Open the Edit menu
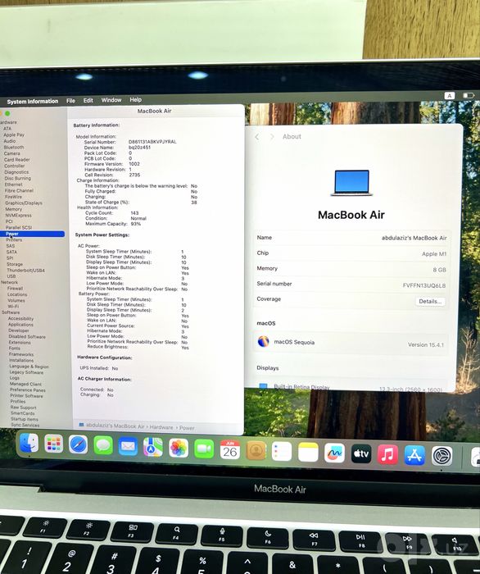The image size is (480, 574). (x=88, y=100)
